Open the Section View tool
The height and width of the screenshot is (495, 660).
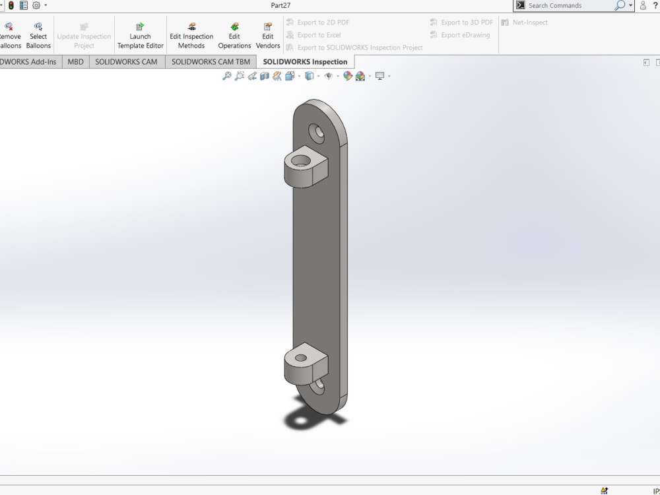[265, 75]
